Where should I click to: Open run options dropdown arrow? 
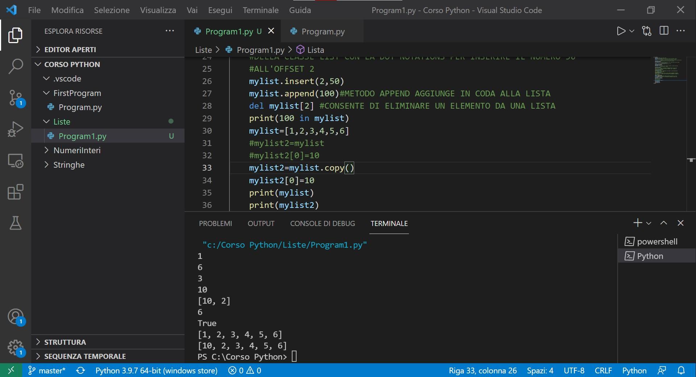tap(632, 31)
